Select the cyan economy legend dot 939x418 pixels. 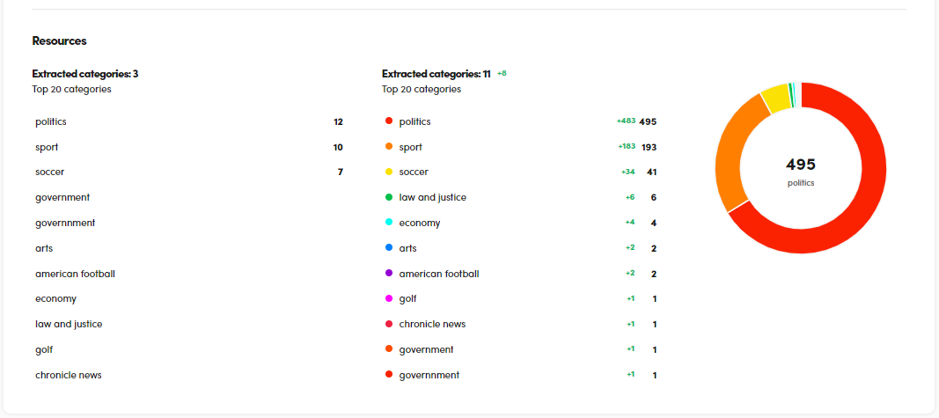click(x=389, y=223)
